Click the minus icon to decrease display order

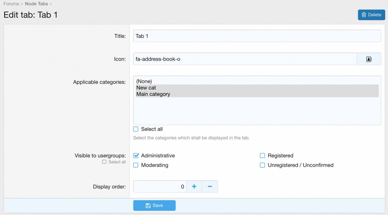click(x=210, y=186)
